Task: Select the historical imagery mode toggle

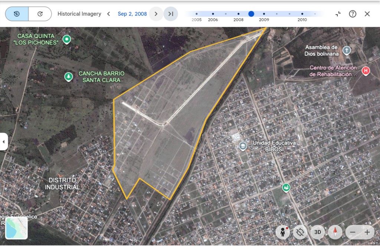Action: tap(17, 14)
